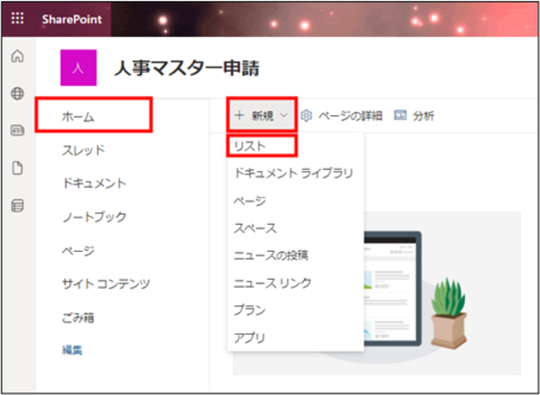
Task: Click the gear icon for ページの詳細
Action: [306, 116]
